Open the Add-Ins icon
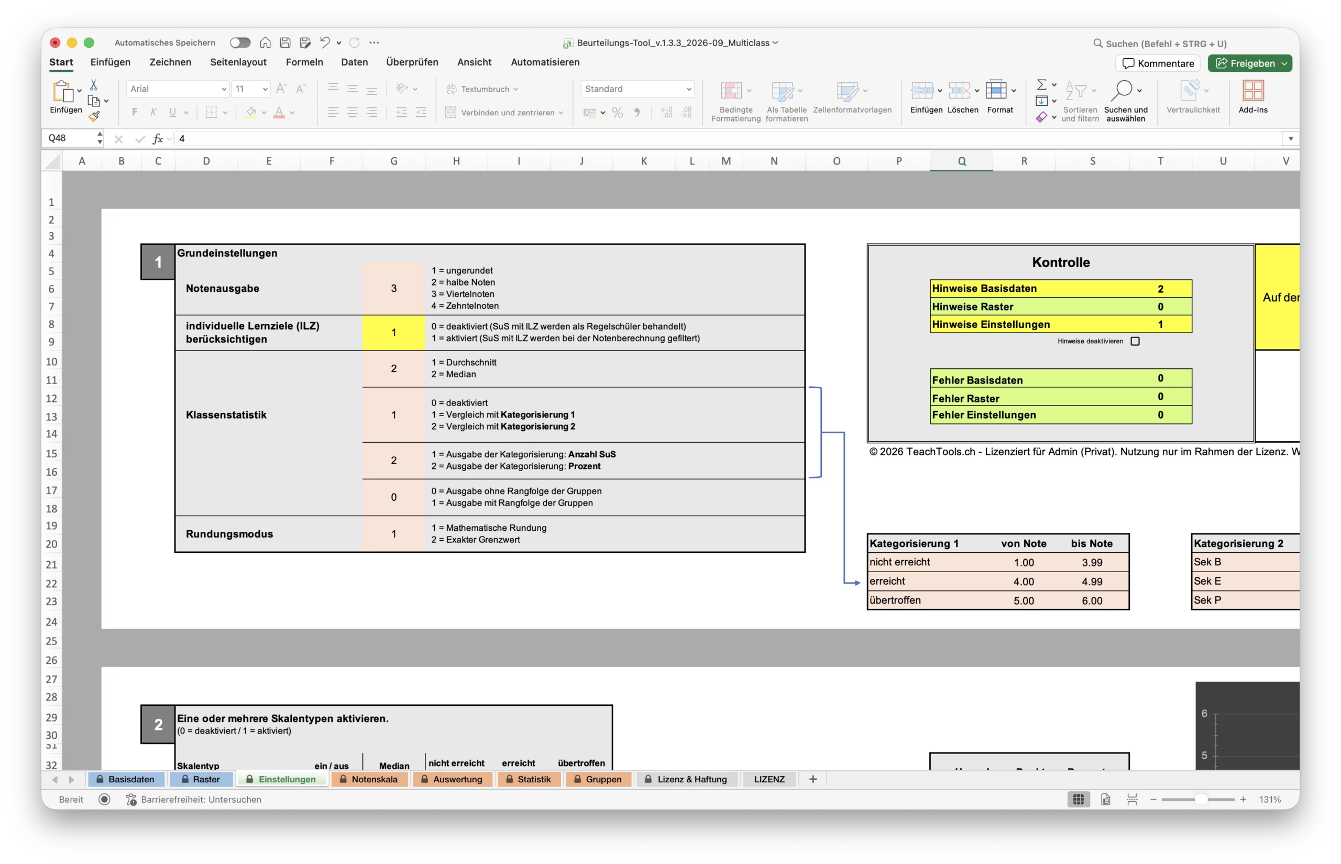Screen dimensions: 1341x864 pyautogui.click(x=1253, y=90)
